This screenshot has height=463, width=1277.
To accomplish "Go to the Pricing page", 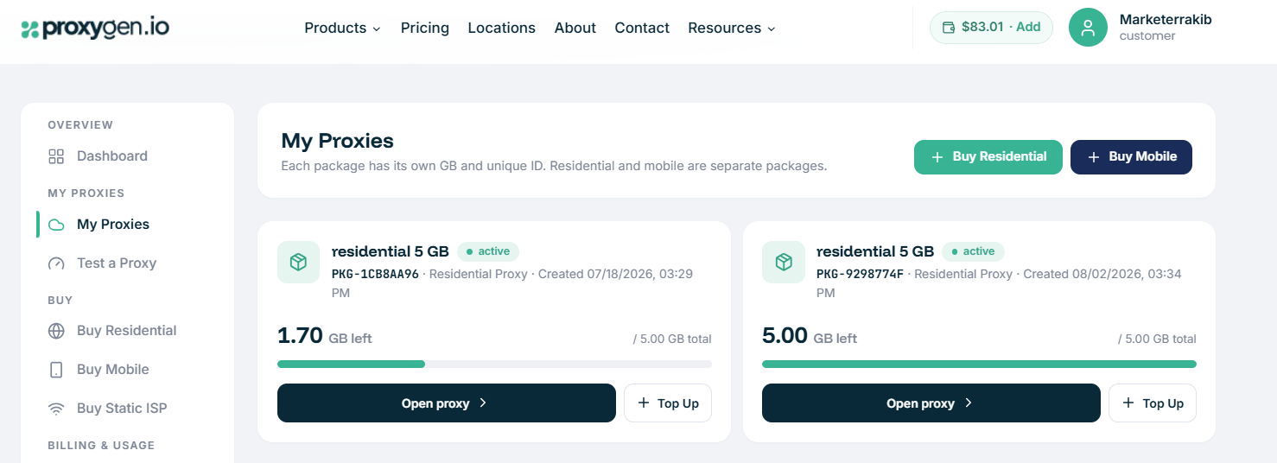I will [425, 28].
